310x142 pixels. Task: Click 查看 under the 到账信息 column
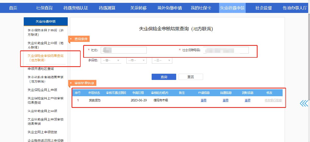pos(247,100)
